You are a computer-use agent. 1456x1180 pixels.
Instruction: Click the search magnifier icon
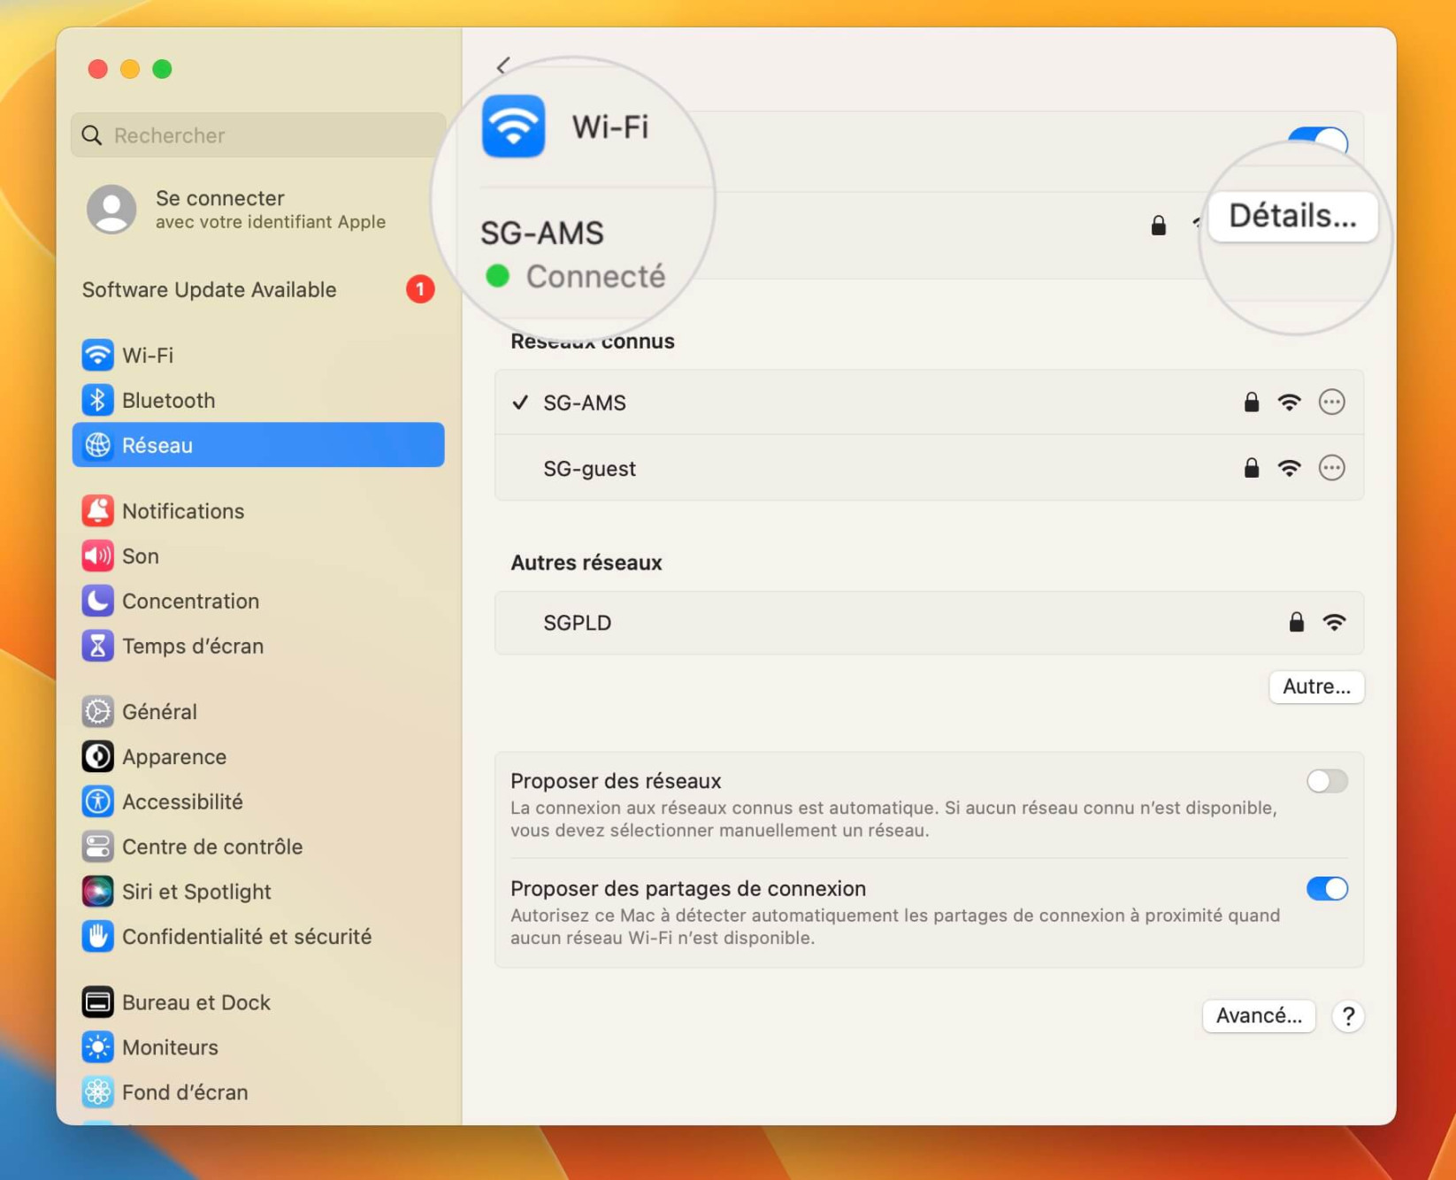click(x=92, y=135)
